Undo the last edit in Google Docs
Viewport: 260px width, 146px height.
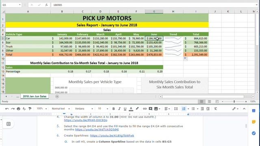(x=7, y=109)
